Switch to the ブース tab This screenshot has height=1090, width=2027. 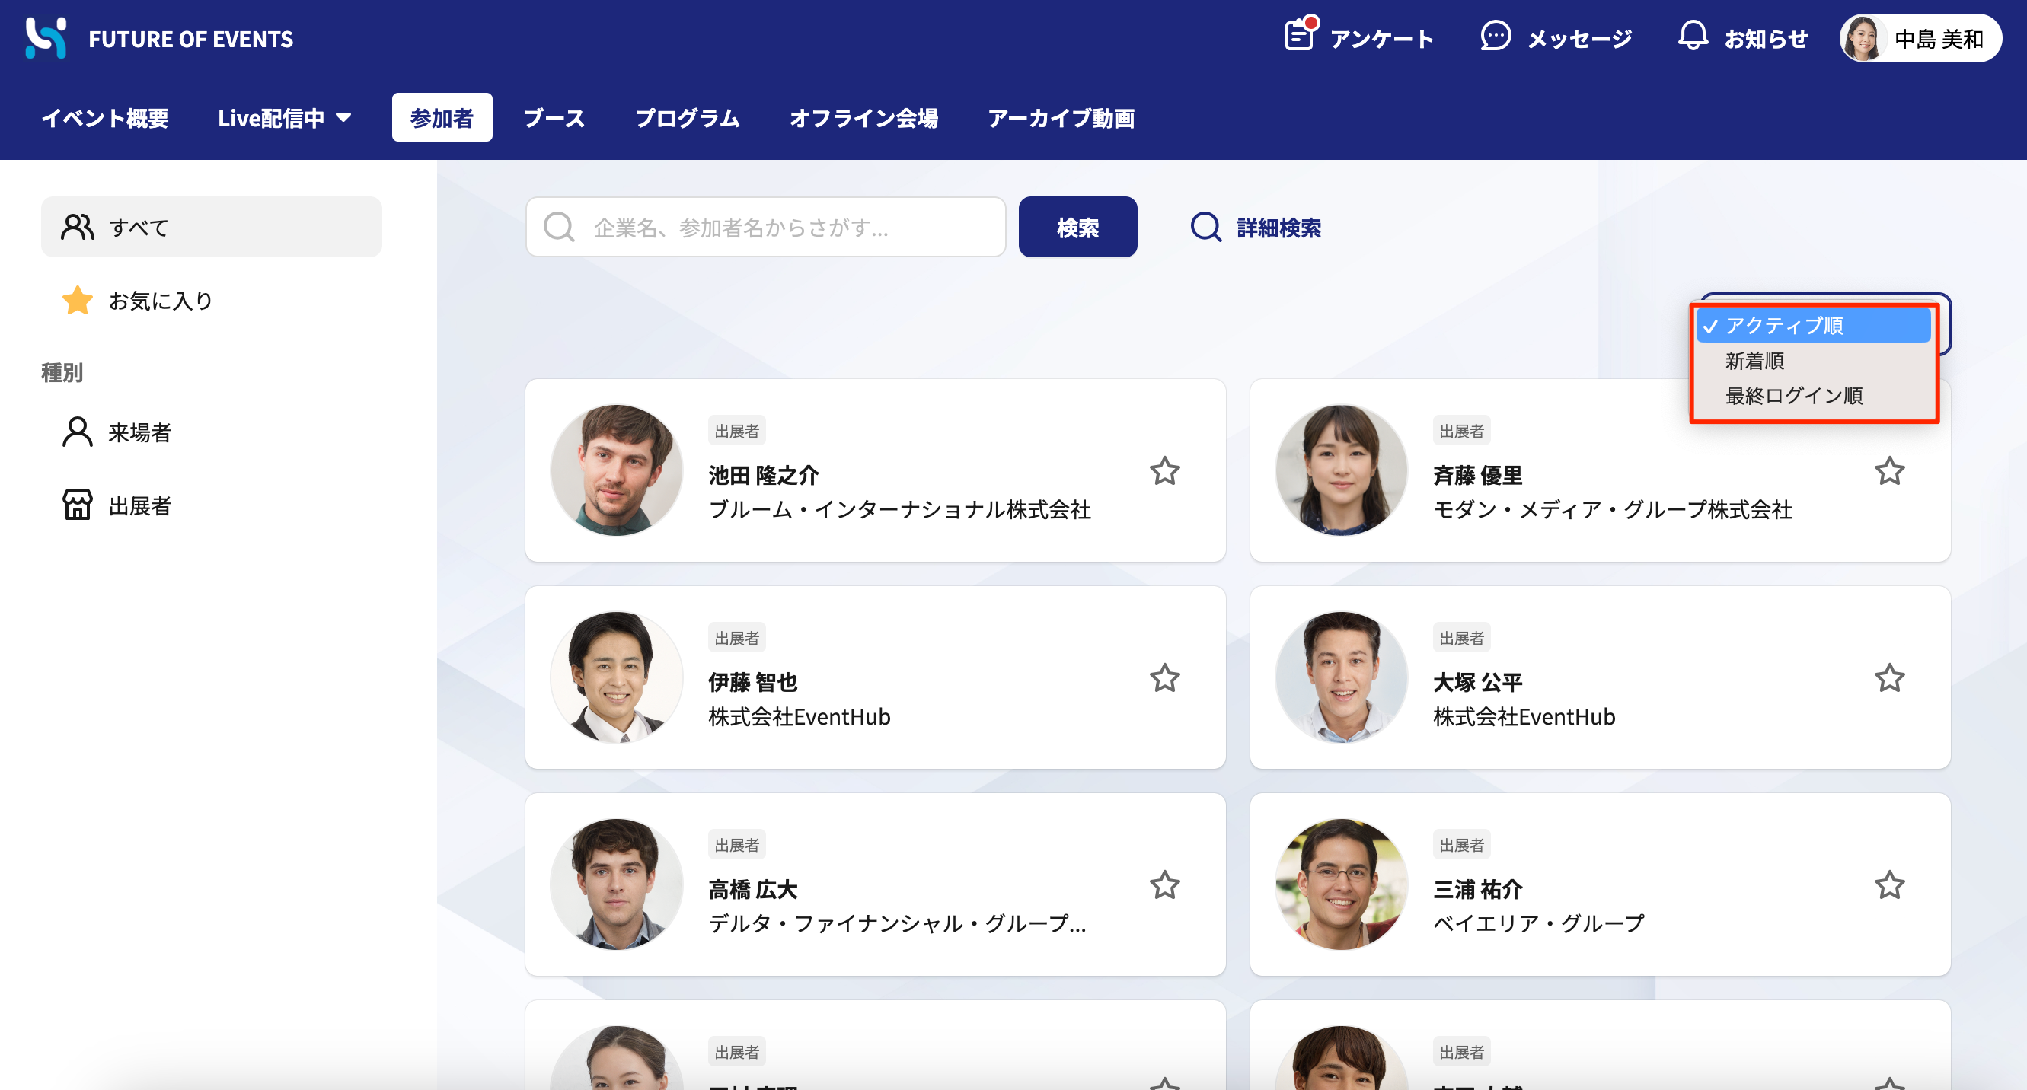click(x=554, y=118)
